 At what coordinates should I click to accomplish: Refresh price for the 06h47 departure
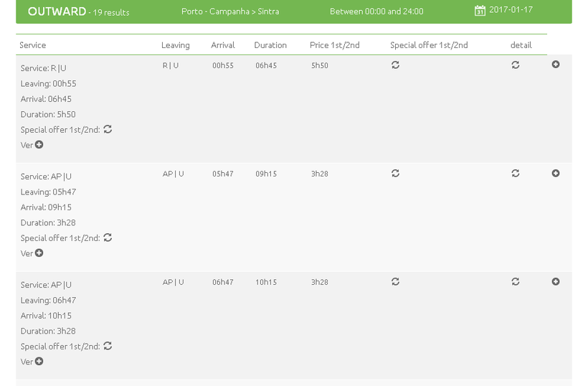pyautogui.click(x=395, y=282)
